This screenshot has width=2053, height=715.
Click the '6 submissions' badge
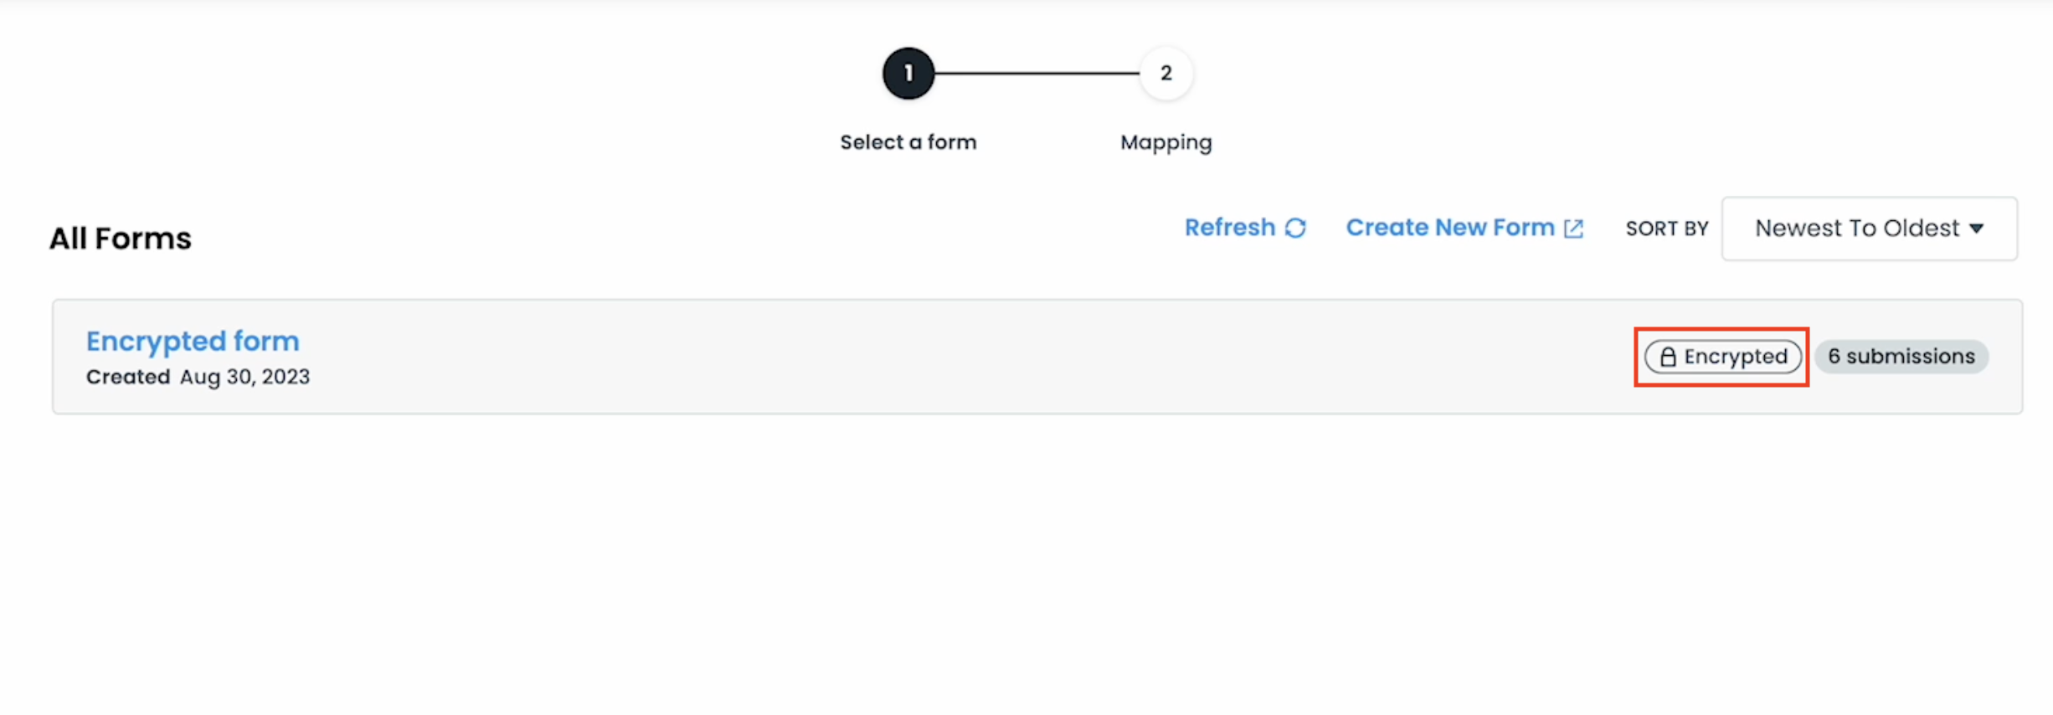[x=1901, y=357]
